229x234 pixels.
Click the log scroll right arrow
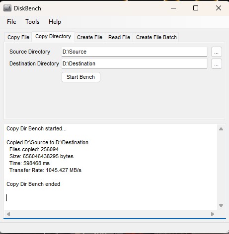213,214
